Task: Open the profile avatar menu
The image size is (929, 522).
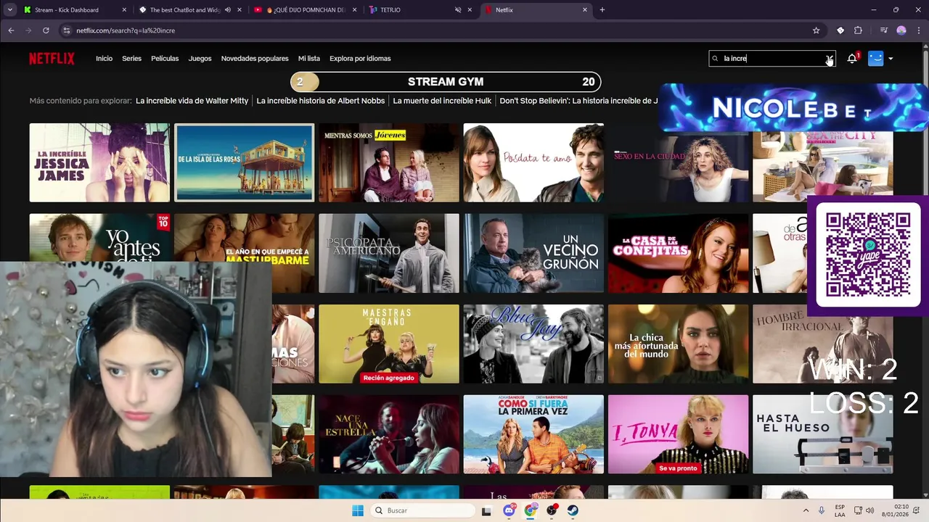Action: point(875,59)
